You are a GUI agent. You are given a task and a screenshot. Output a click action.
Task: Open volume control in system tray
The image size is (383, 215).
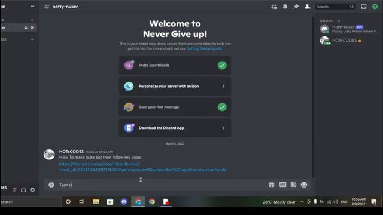coord(336,202)
